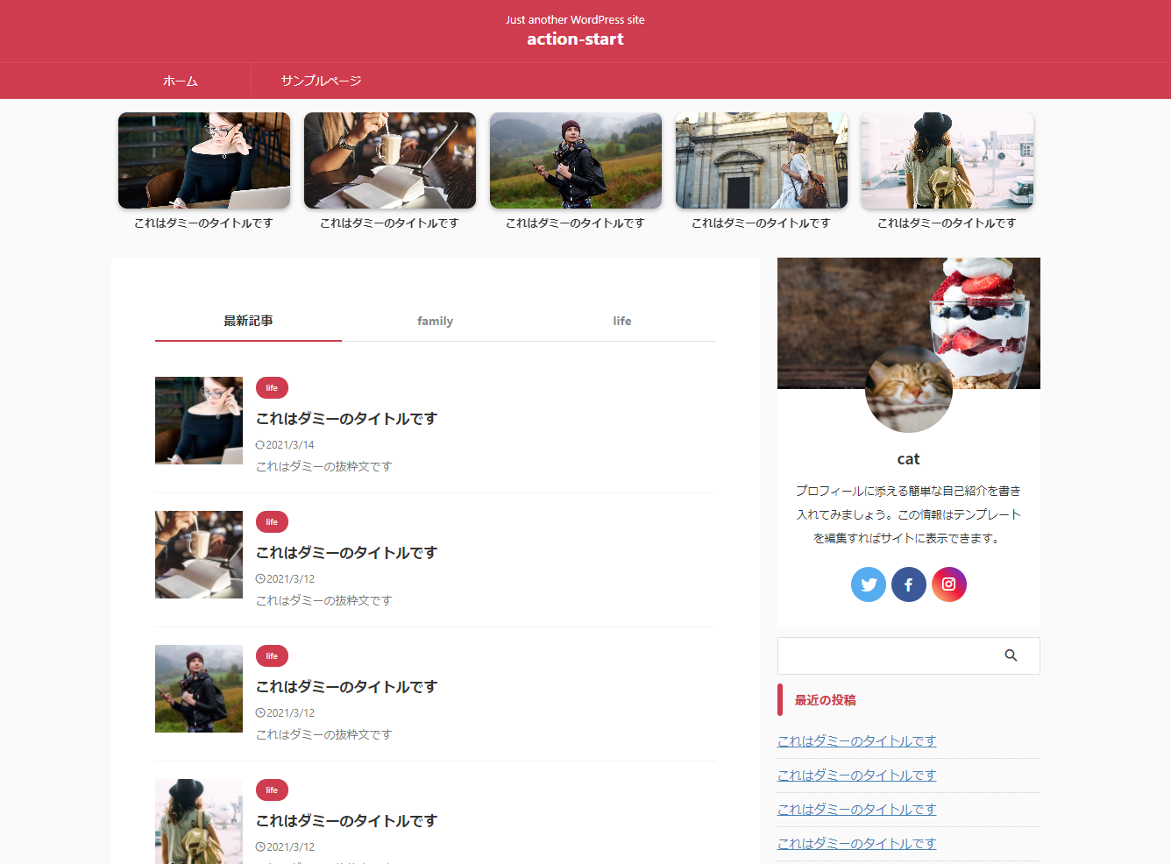This screenshot has width=1171, height=864.
Task: Open the Instagram social icon
Action: [948, 584]
